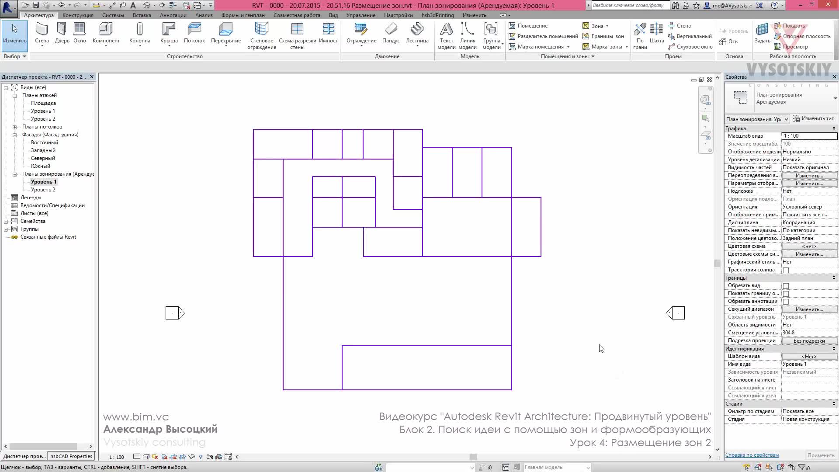Open the Справка по свойствам link
Viewport: 839px width, 472px height.
tap(752, 455)
